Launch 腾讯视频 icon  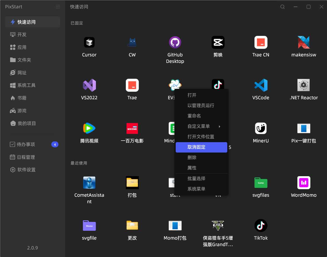tap(89, 128)
